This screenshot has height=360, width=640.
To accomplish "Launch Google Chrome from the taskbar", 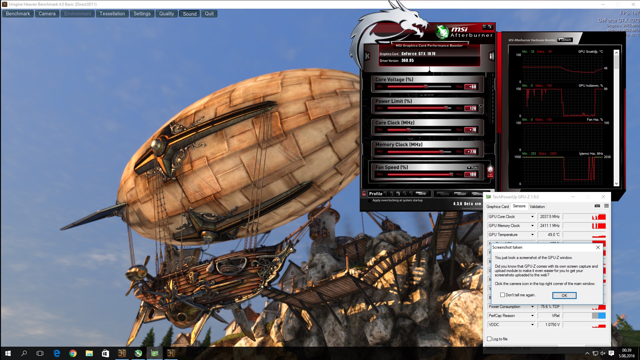I will [x=73, y=353].
